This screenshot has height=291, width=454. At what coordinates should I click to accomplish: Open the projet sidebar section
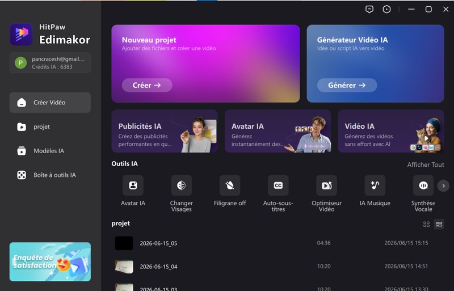(50, 126)
